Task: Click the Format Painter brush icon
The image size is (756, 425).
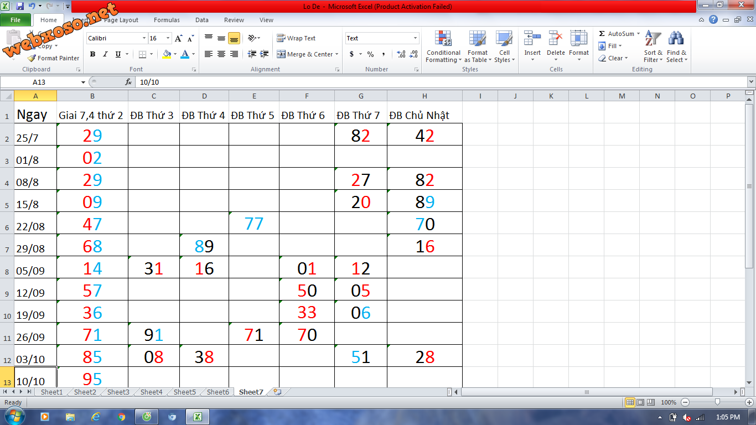Action: pos(32,58)
